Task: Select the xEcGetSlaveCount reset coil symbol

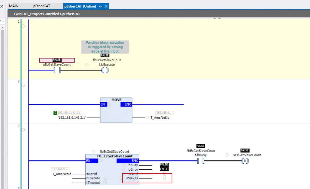Action: 245,161
